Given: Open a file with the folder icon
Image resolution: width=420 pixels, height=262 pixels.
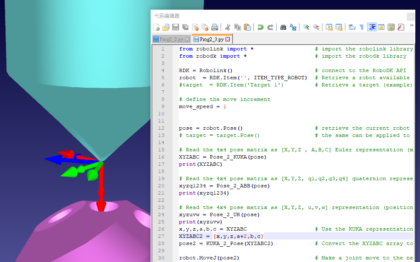Looking at the screenshot, I should click(x=166, y=27).
